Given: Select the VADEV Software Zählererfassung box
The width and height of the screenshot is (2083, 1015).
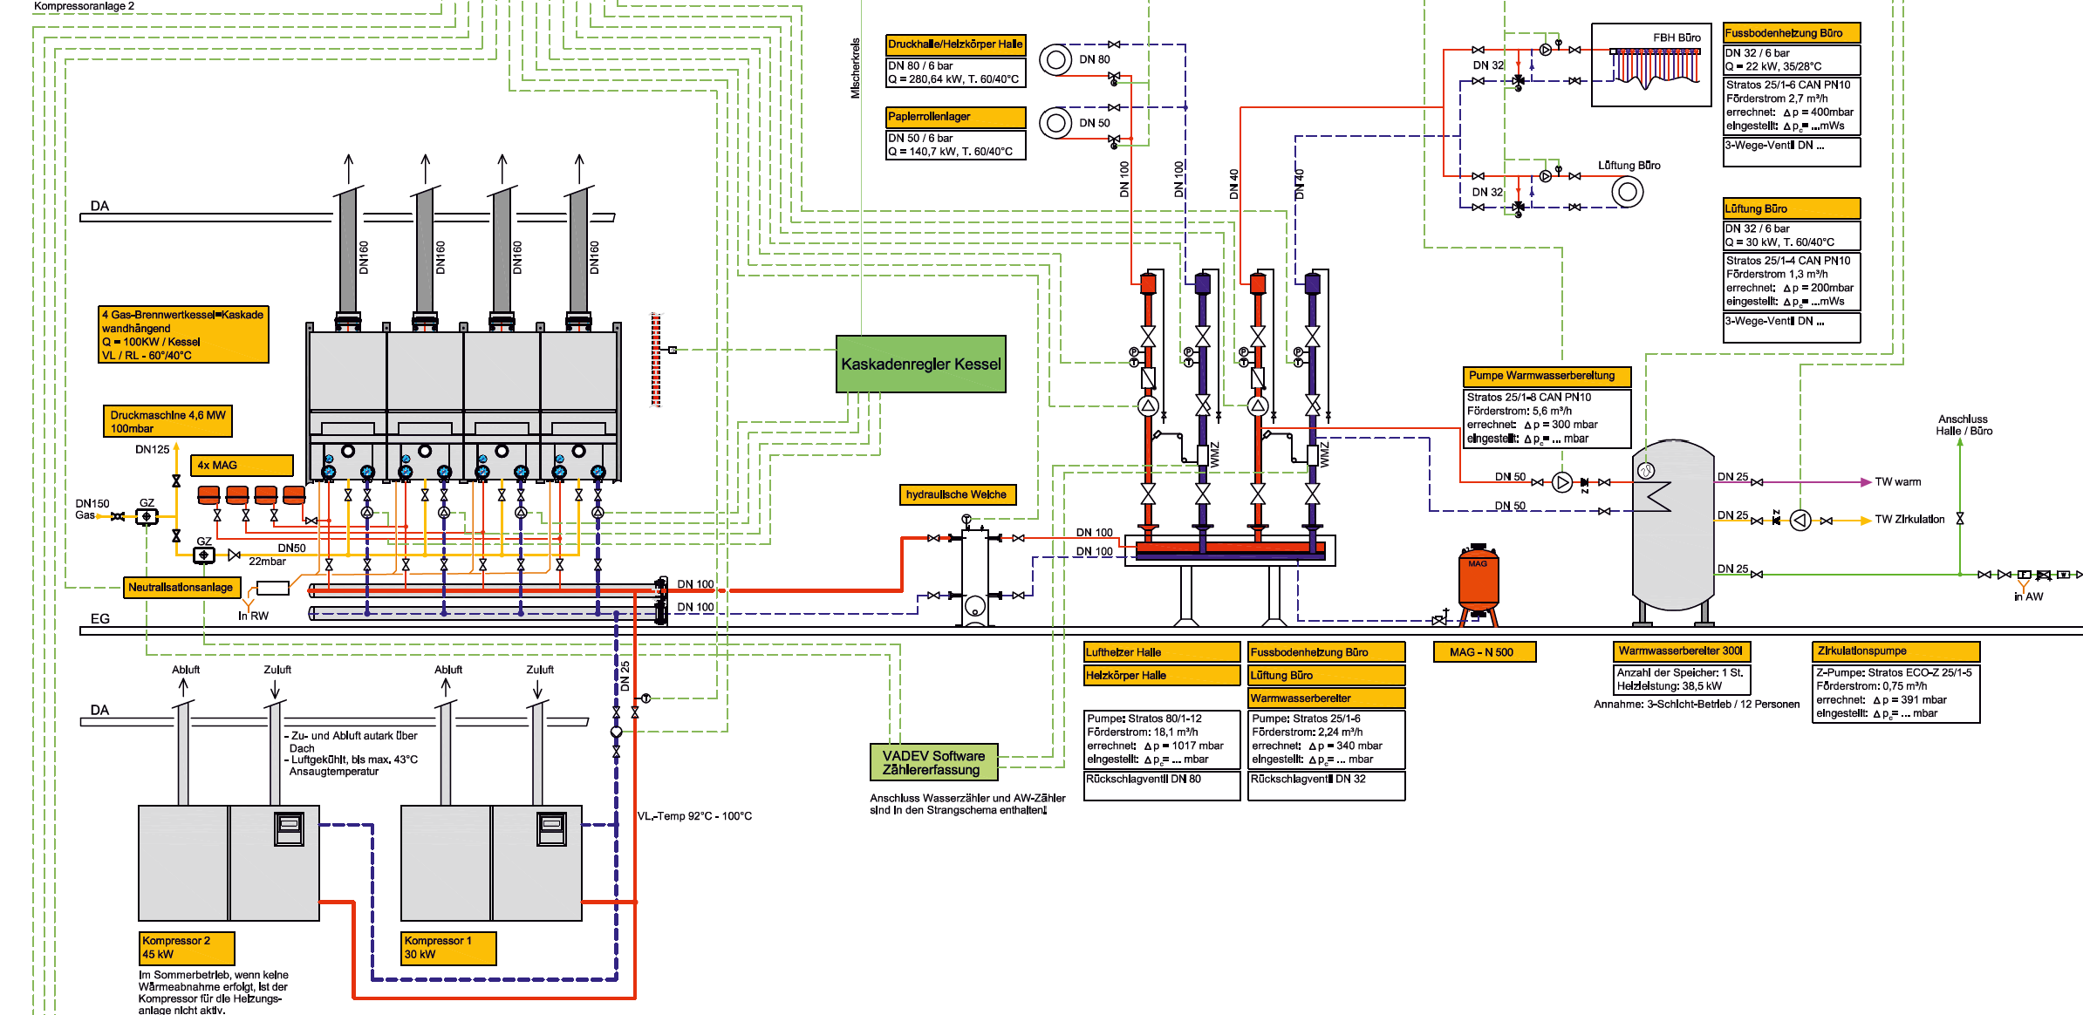Looking at the screenshot, I should click(933, 762).
